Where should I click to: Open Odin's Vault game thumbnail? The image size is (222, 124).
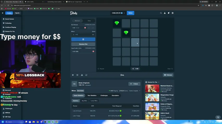(x=152, y=116)
